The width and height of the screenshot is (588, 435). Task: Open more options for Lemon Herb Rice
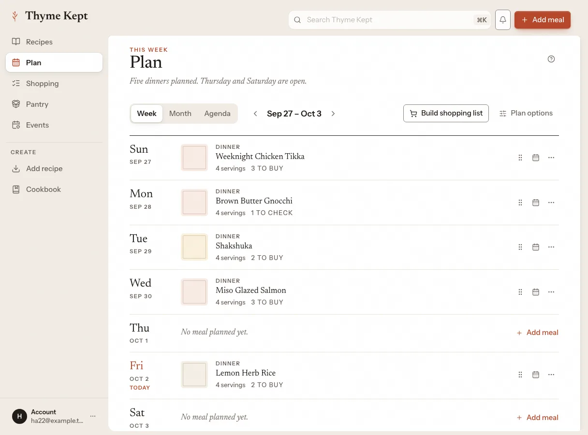(x=551, y=375)
